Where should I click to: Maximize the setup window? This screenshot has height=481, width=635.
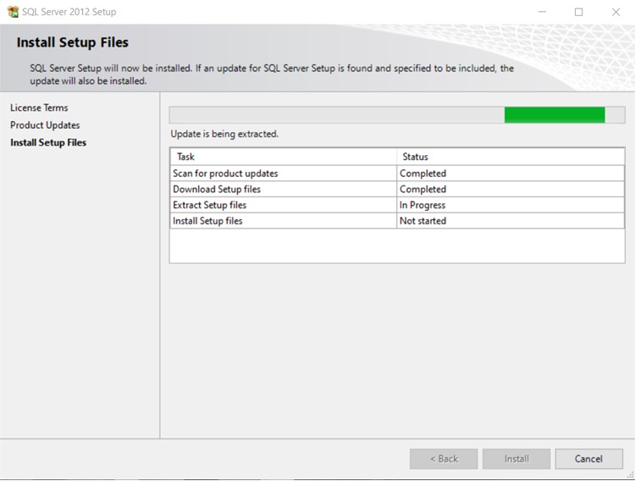(x=579, y=12)
